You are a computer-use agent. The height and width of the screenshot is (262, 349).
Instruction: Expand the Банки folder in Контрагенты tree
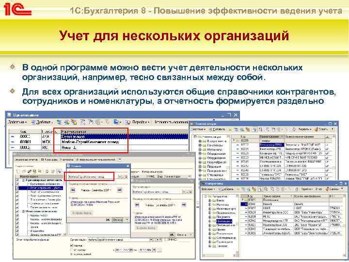coord(210,200)
